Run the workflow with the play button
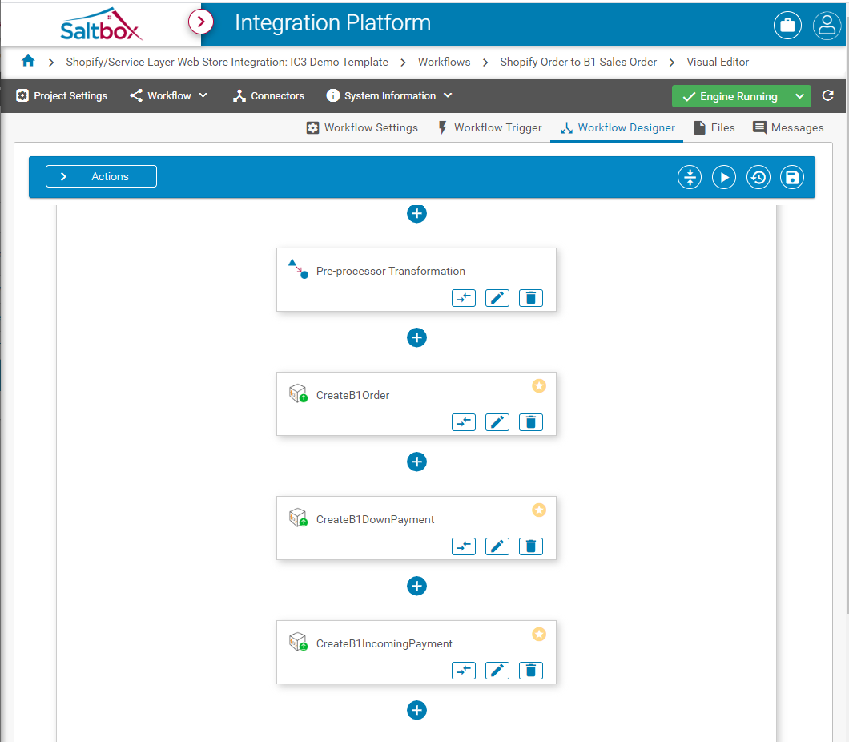The height and width of the screenshot is (742, 849). (x=724, y=177)
